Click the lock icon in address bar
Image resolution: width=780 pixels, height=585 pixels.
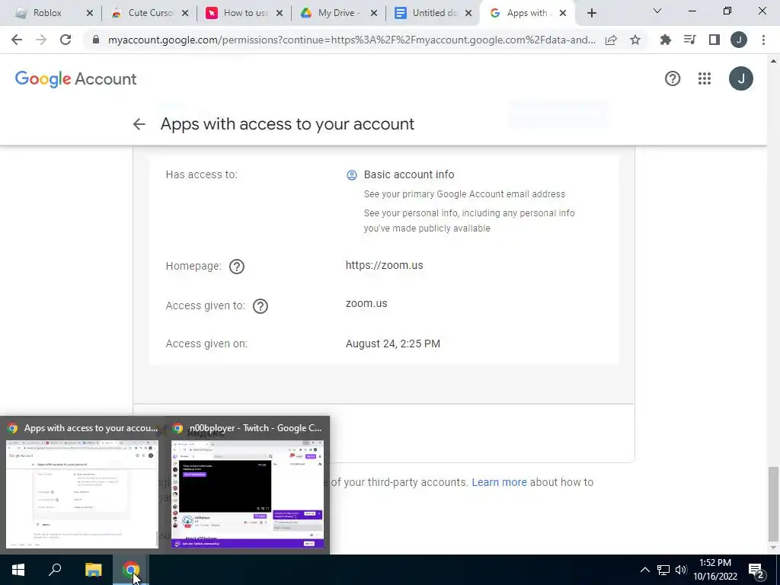pyautogui.click(x=96, y=40)
